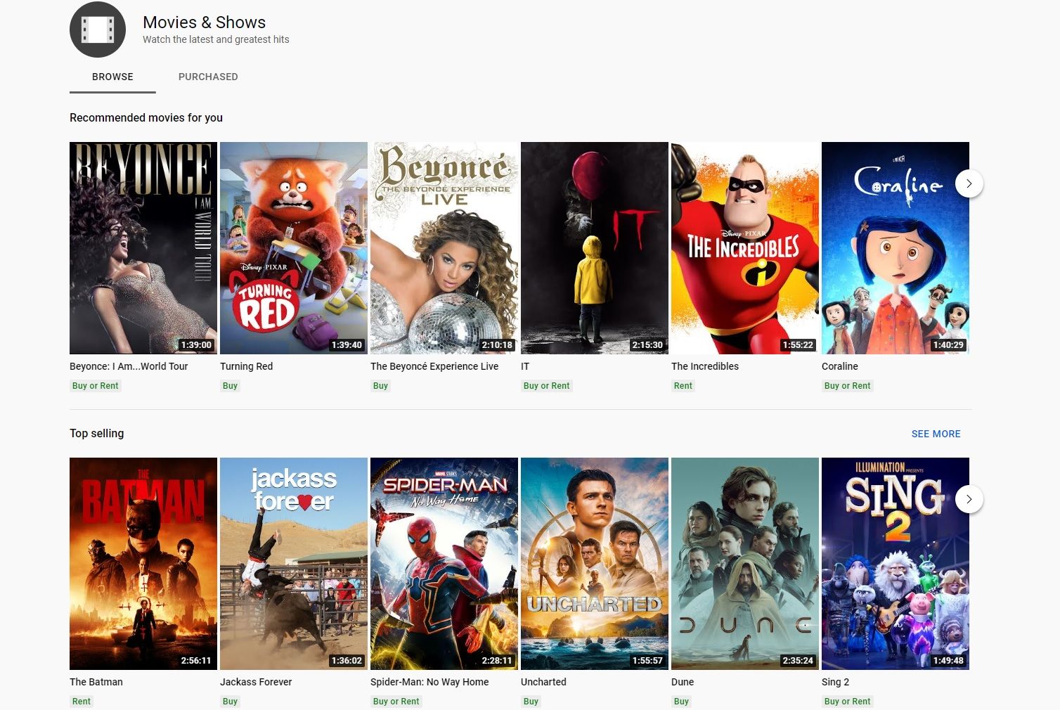
Task: Click the Spider-Man: No Way Home title
Action: click(x=429, y=682)
